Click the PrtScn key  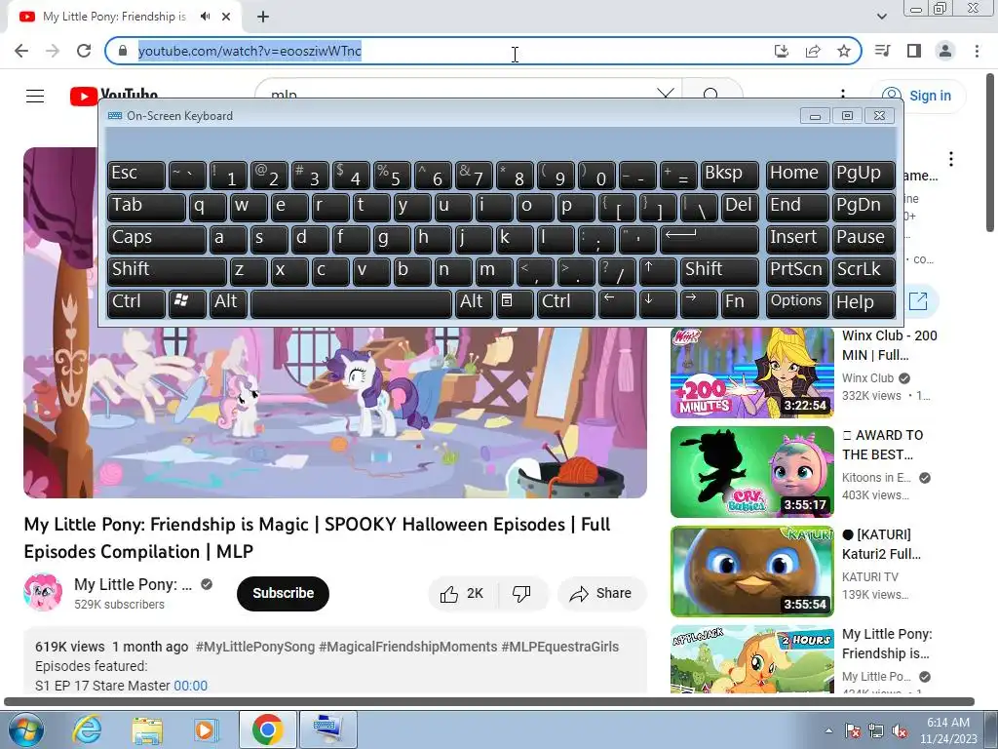(x=797, y=271)
